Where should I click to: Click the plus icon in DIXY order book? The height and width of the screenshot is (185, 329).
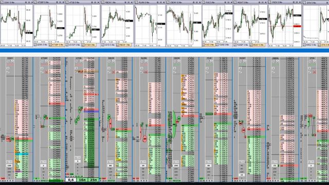[x=8, y=68]
